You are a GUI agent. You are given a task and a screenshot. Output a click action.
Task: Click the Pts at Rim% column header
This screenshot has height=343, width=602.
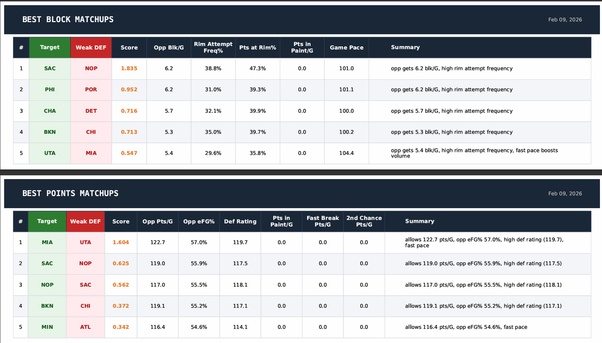click(x=257, y=48)
